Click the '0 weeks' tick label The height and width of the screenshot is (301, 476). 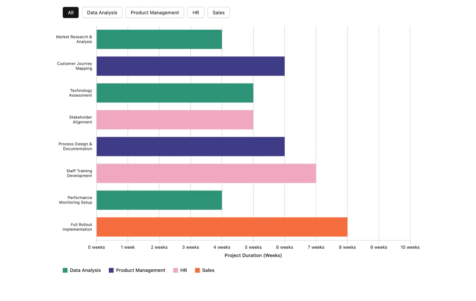[96, 247]
